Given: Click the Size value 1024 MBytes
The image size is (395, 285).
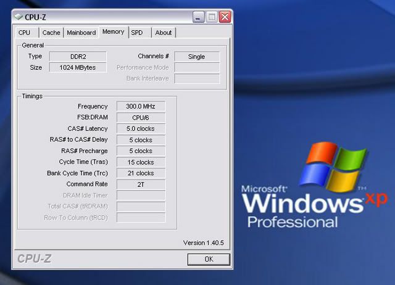Looking at the screenshot, I should (78, 67).
